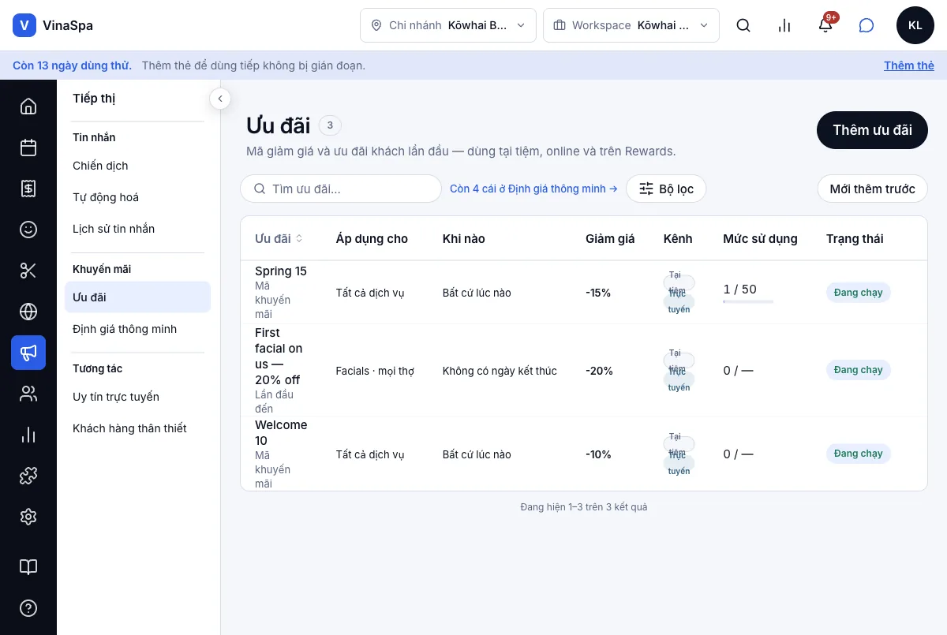Open the receipt dollar sales icon
Image resolution: width=947 pixels, height=635 pixels.
(x=28, y=189)
